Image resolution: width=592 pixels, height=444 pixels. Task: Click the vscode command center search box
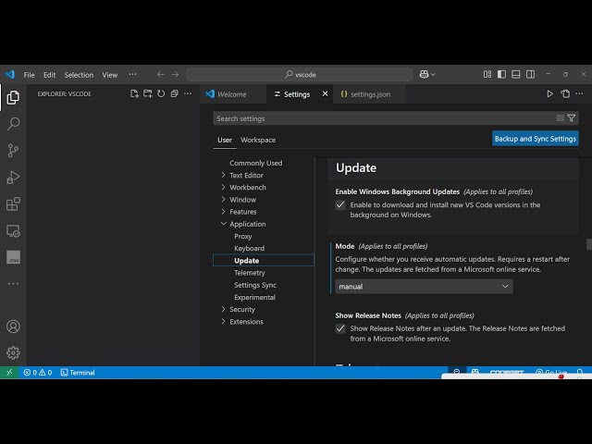click(x=300, y=74)
